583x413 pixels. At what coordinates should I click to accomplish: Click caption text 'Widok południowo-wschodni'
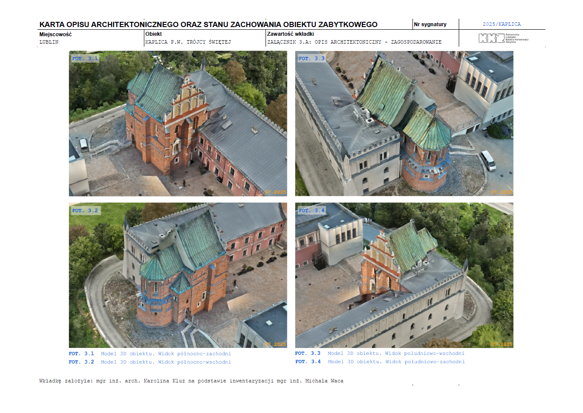(x=425, y=353)
